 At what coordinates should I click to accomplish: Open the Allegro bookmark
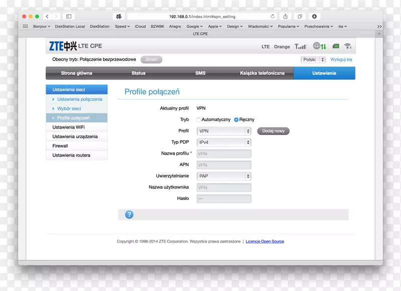point(175,26)
